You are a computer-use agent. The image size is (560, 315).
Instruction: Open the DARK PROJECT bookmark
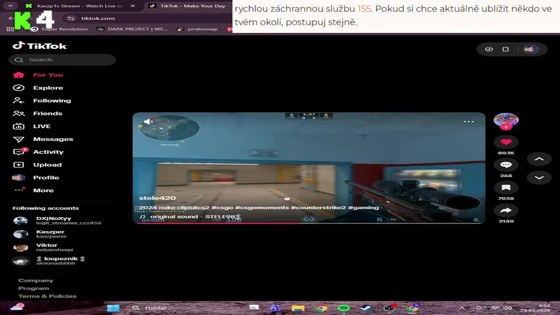[x=132, y=29]
